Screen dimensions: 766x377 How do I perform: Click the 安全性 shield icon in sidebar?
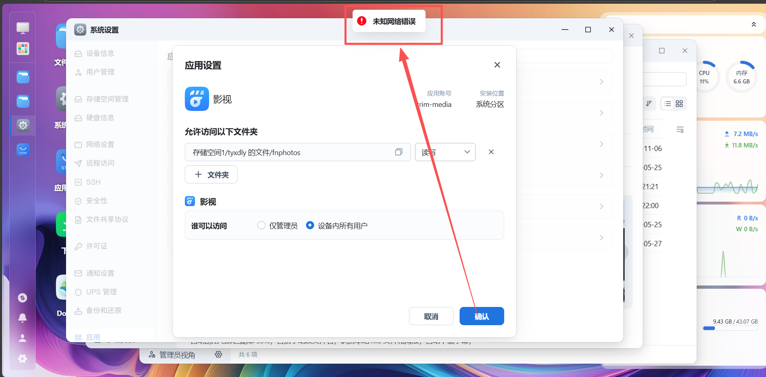[x=78, y=201]
